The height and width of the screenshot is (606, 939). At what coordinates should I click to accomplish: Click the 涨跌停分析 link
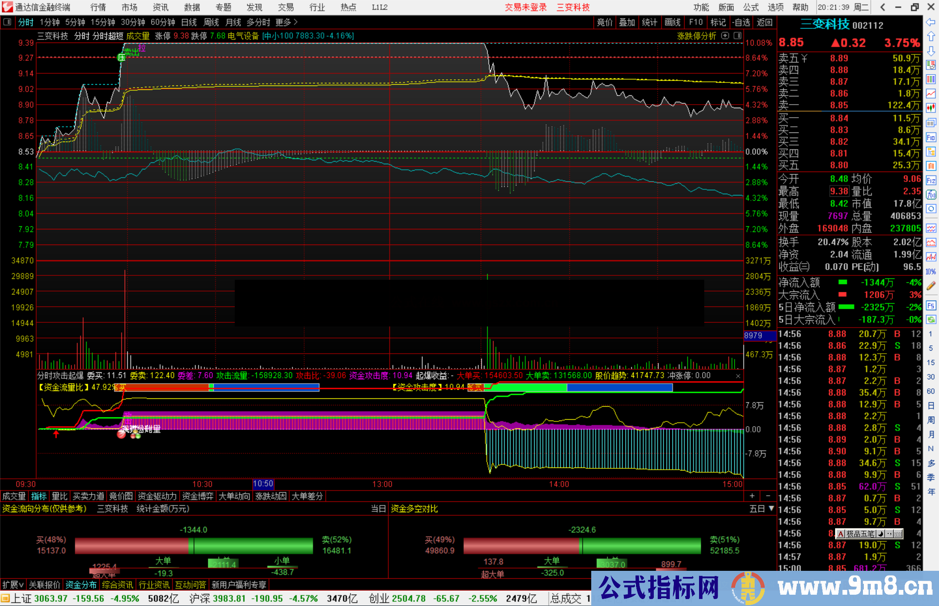(696, 36)
